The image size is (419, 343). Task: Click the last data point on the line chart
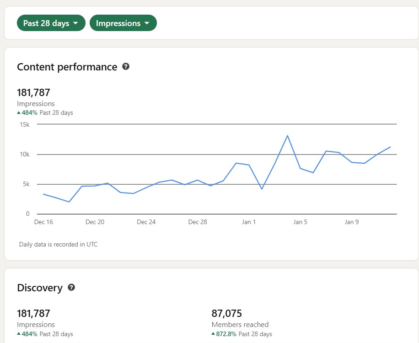coord(390,147)
